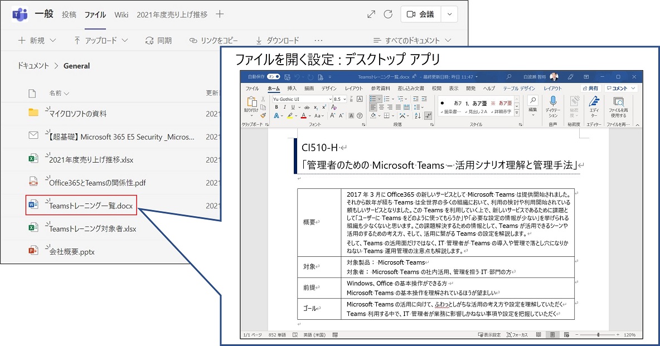The image size is (660, 346).
Task: Click the Clear Formatting icon in Word
Action: tap(334, 108)
